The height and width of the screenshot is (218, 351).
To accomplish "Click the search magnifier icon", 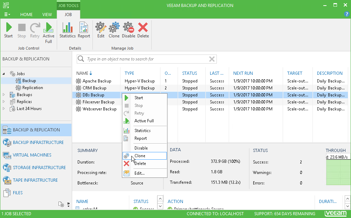I will (x=81, y=59).
